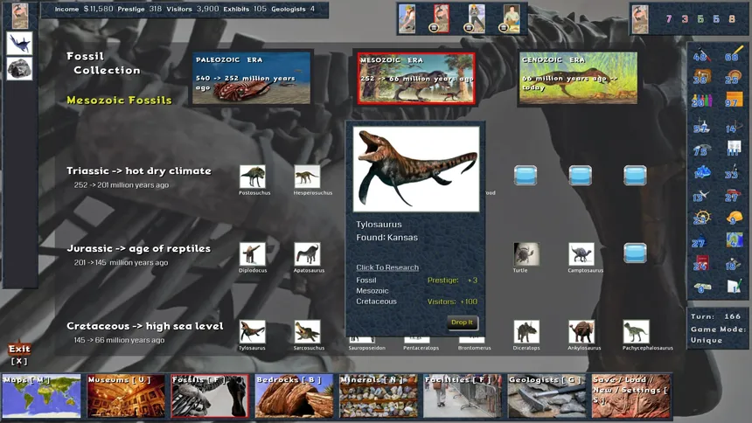
Task: Select the map icon showing 4
Action: tap(734, 239)
